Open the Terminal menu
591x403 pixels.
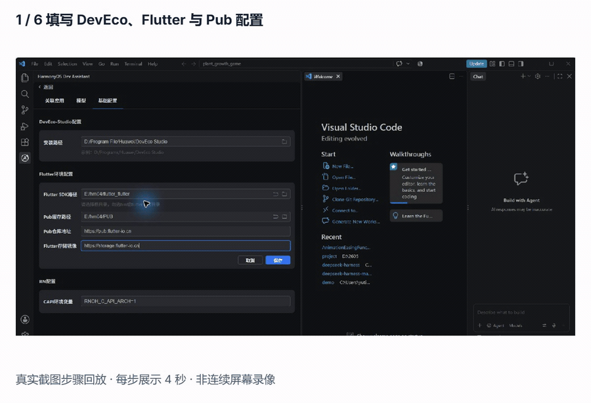(133, 64)
